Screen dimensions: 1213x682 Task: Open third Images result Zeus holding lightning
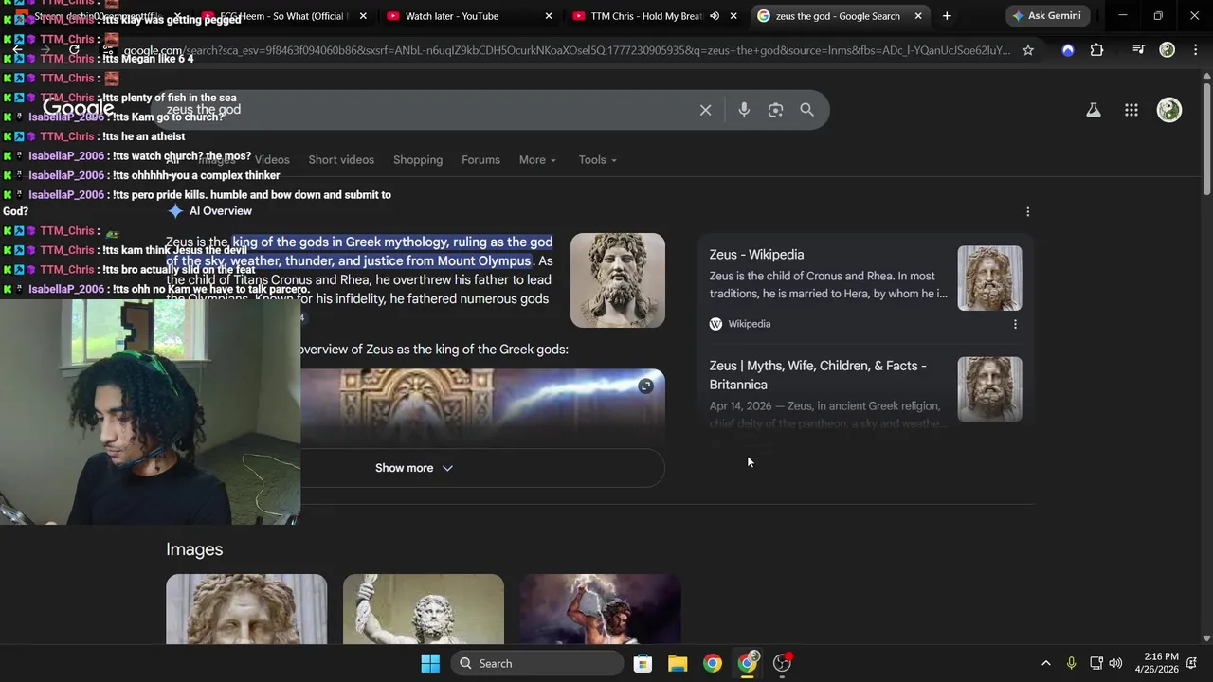(x=600, y=609)
